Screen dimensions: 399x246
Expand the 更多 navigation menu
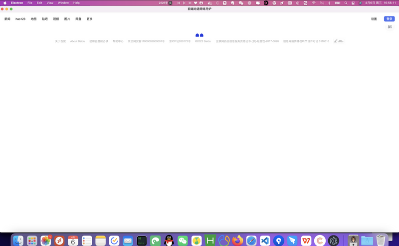tap(90, 19)
